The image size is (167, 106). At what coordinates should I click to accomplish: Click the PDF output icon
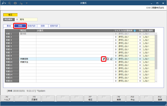tap(21, 3)
